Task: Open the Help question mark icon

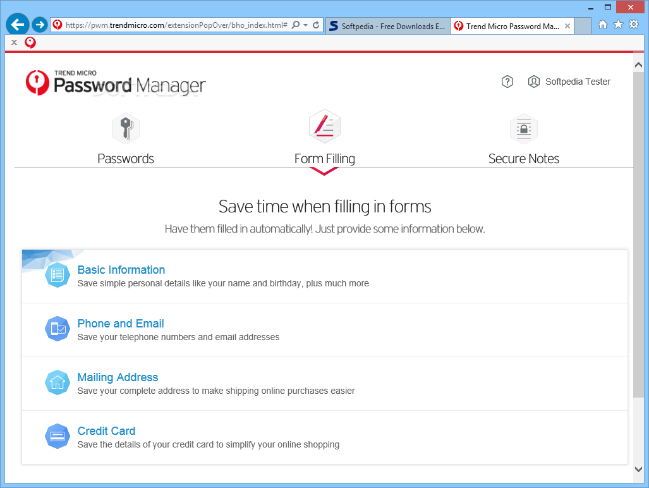Action: click(x=507, y=82)
